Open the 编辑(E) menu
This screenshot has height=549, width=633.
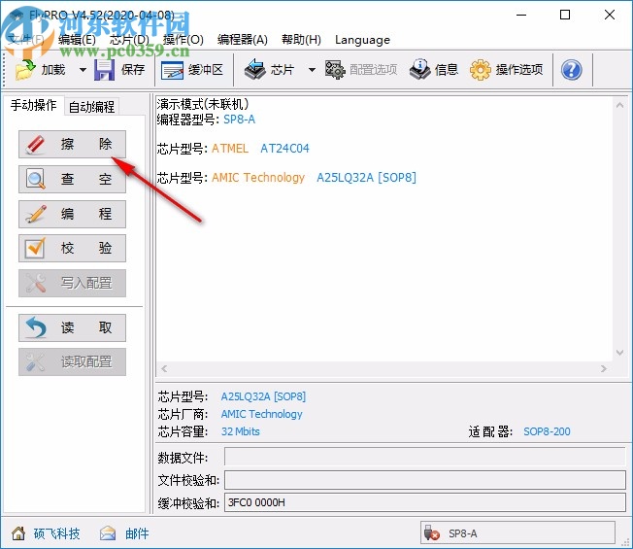77,40
